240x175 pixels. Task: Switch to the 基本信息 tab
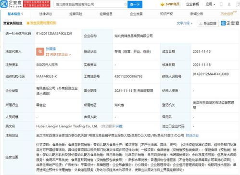15,14
